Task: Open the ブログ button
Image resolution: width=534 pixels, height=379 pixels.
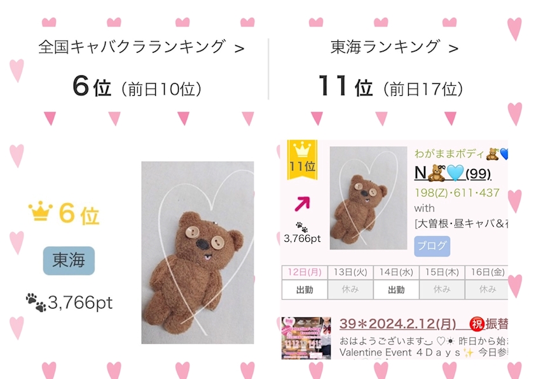Action: click(x=432, y=246)
